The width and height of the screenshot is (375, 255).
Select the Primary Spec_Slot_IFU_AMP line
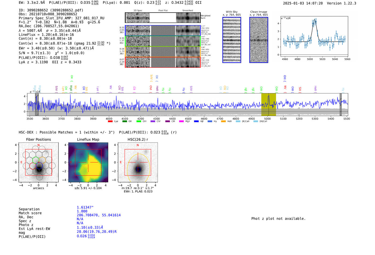62,18
